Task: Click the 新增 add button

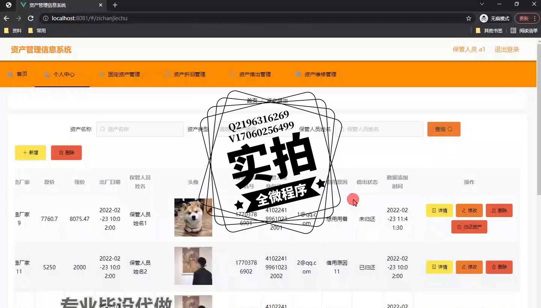Action: coord(30,153)
